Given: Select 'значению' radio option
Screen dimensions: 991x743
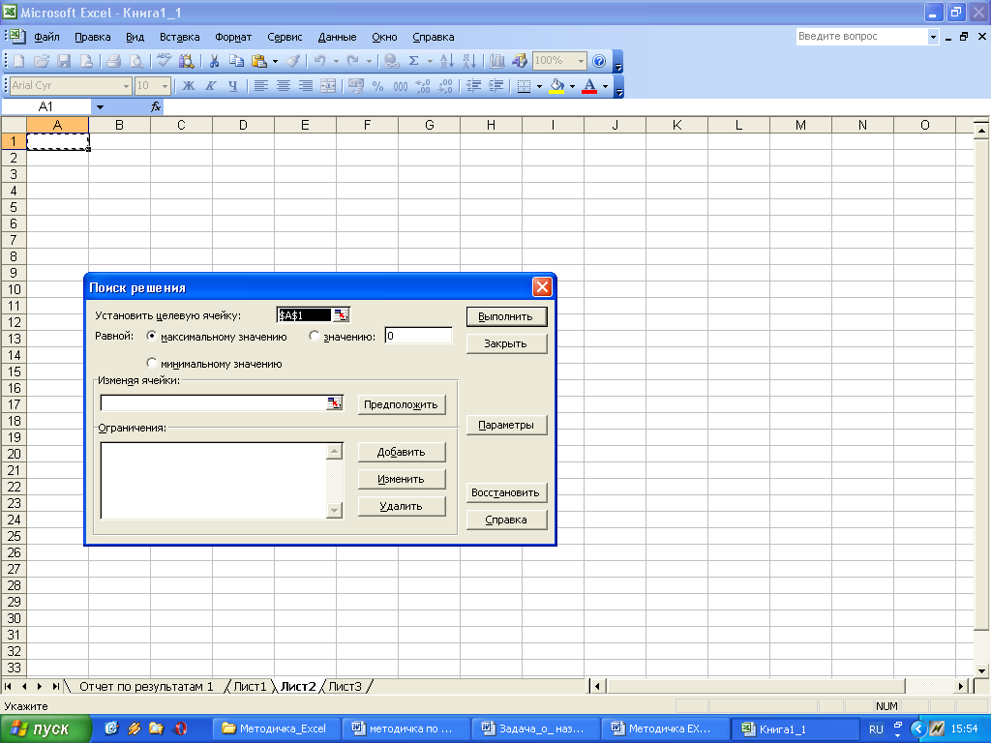Looking at the screenshot, I should coord(315,336).
